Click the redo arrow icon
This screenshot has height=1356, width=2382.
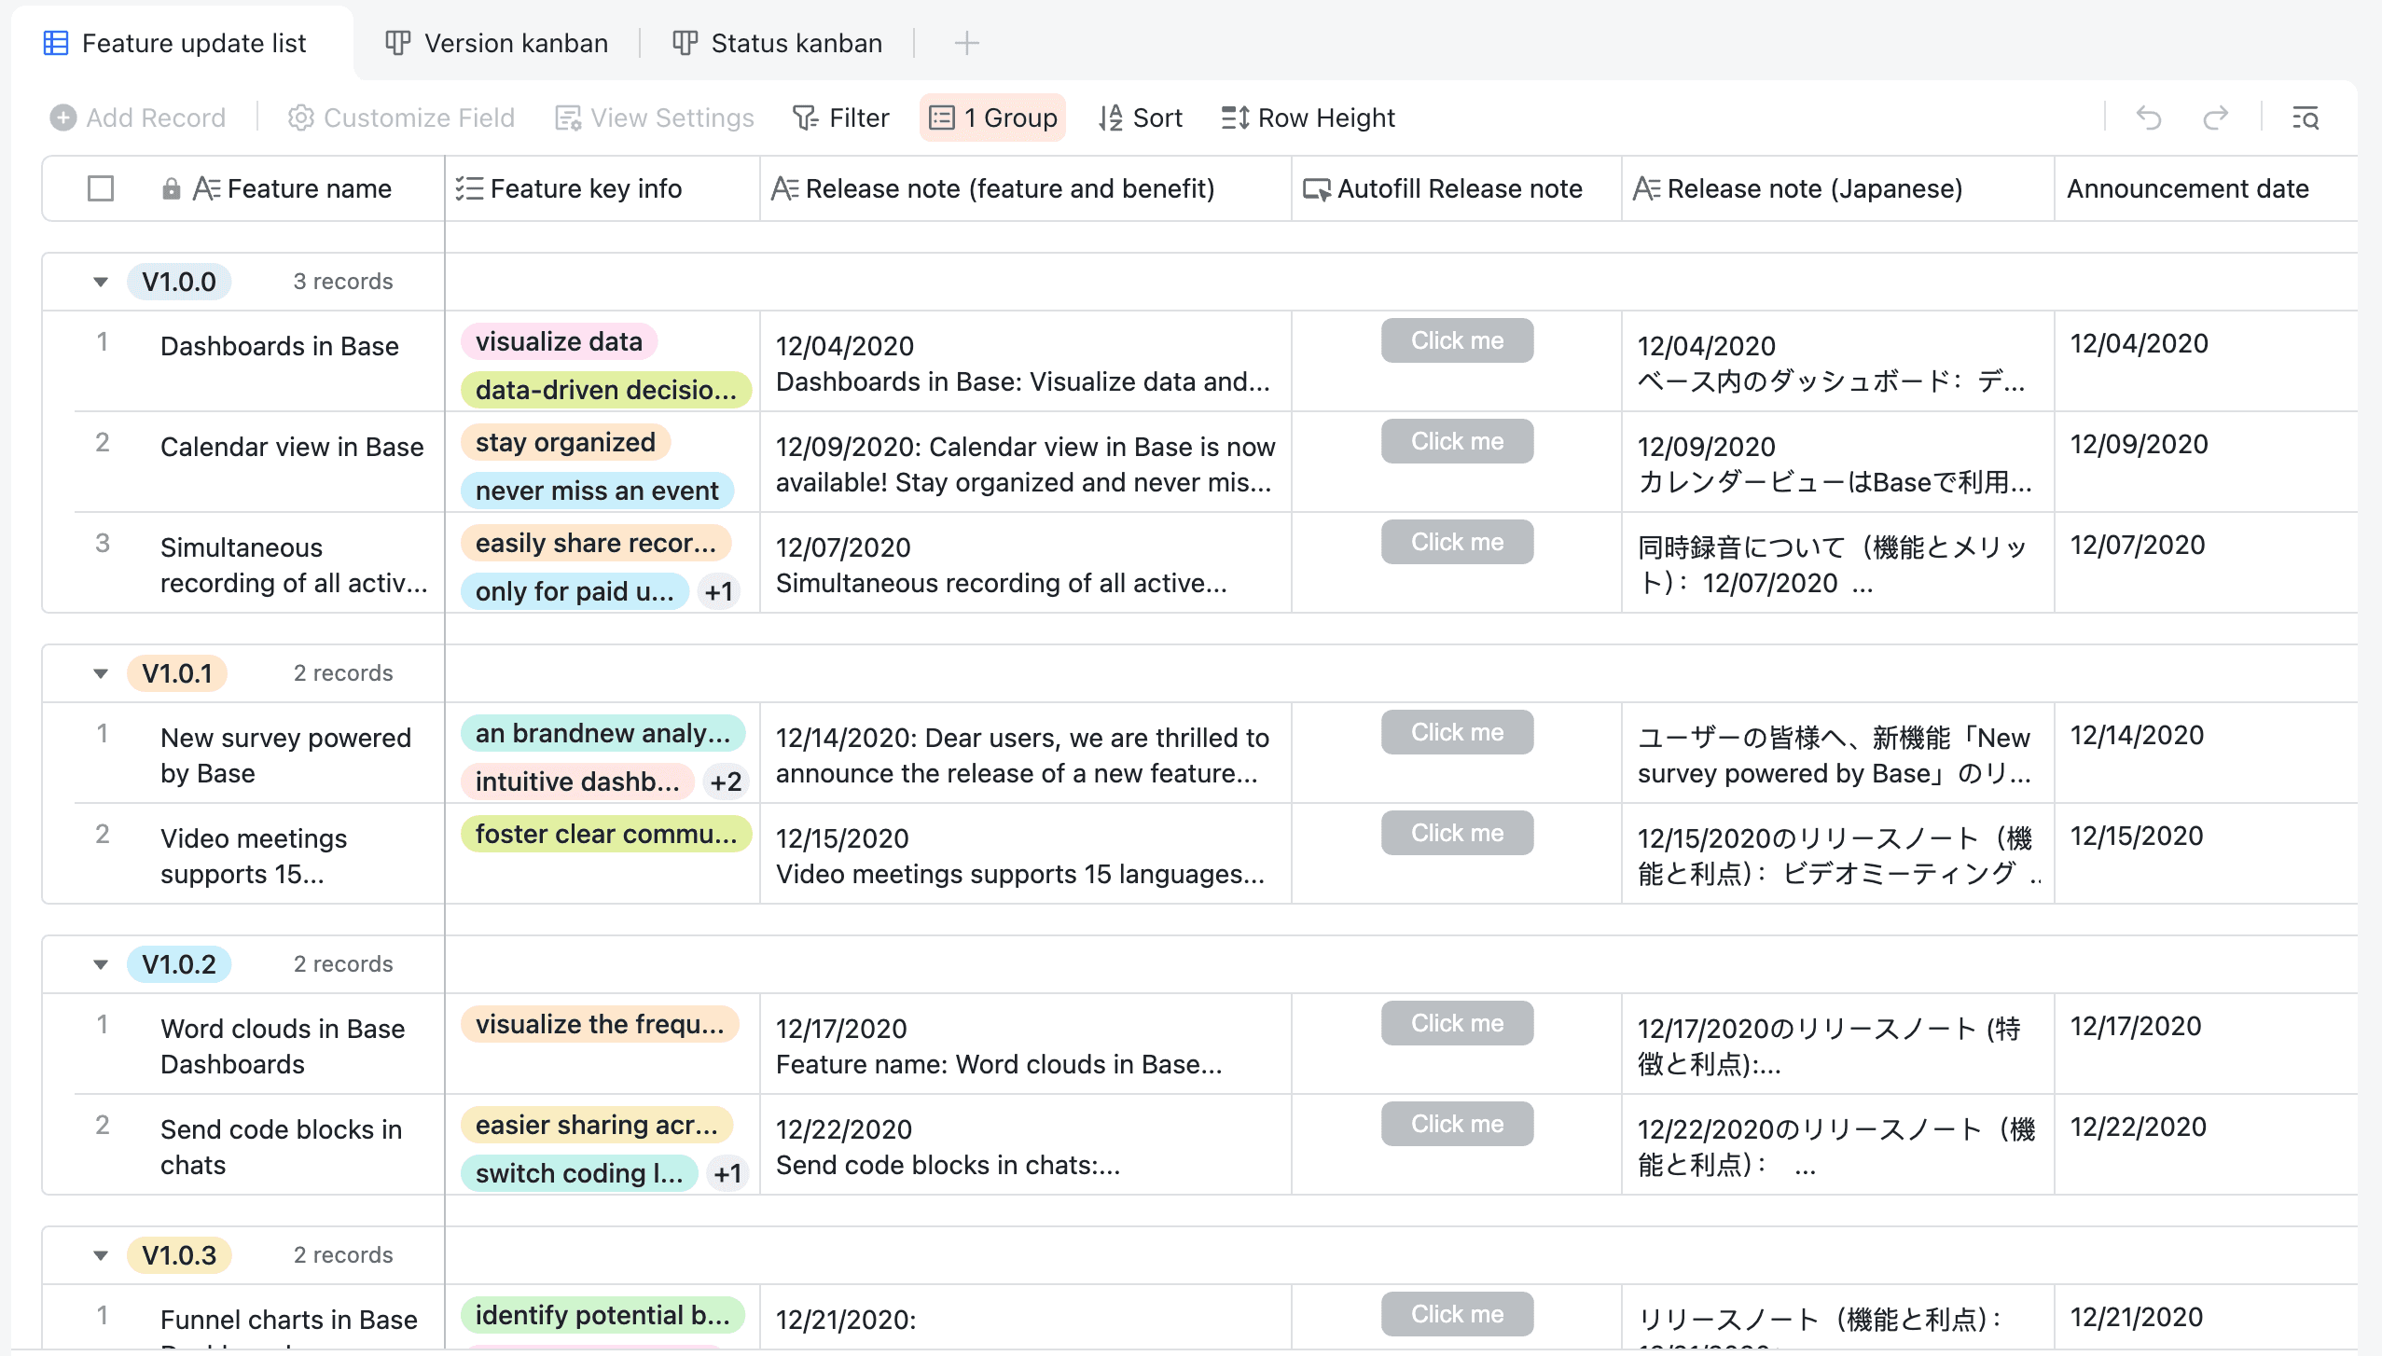(x=2216, y=118)
